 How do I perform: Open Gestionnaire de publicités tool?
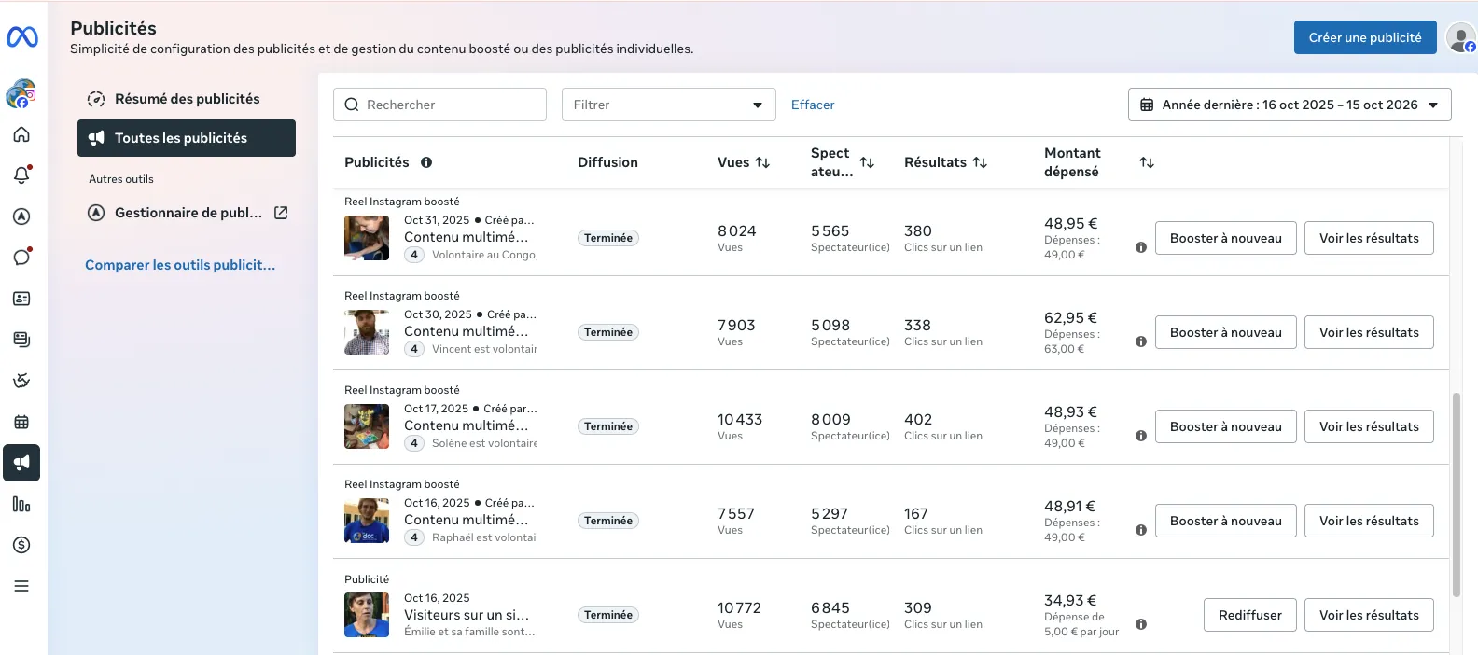pos(187,213)
